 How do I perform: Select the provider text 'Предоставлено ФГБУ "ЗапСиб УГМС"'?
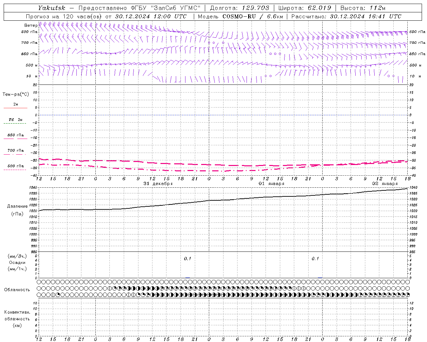tap(139, 8)
